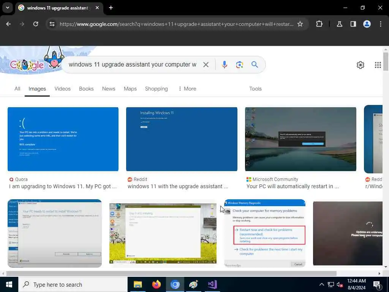The height and width of the screenshot is (292, 389).
Task: Open the blue screen error image from Quora
Action: pos(63,139)
